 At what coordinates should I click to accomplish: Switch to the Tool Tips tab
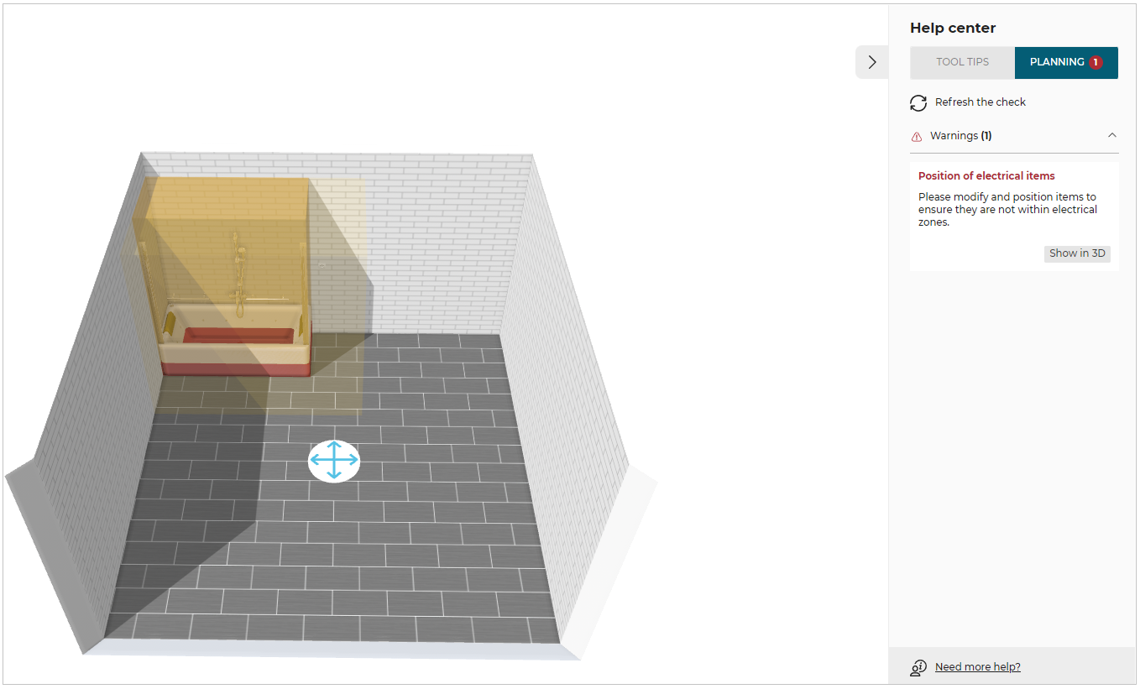coord(962,62)
